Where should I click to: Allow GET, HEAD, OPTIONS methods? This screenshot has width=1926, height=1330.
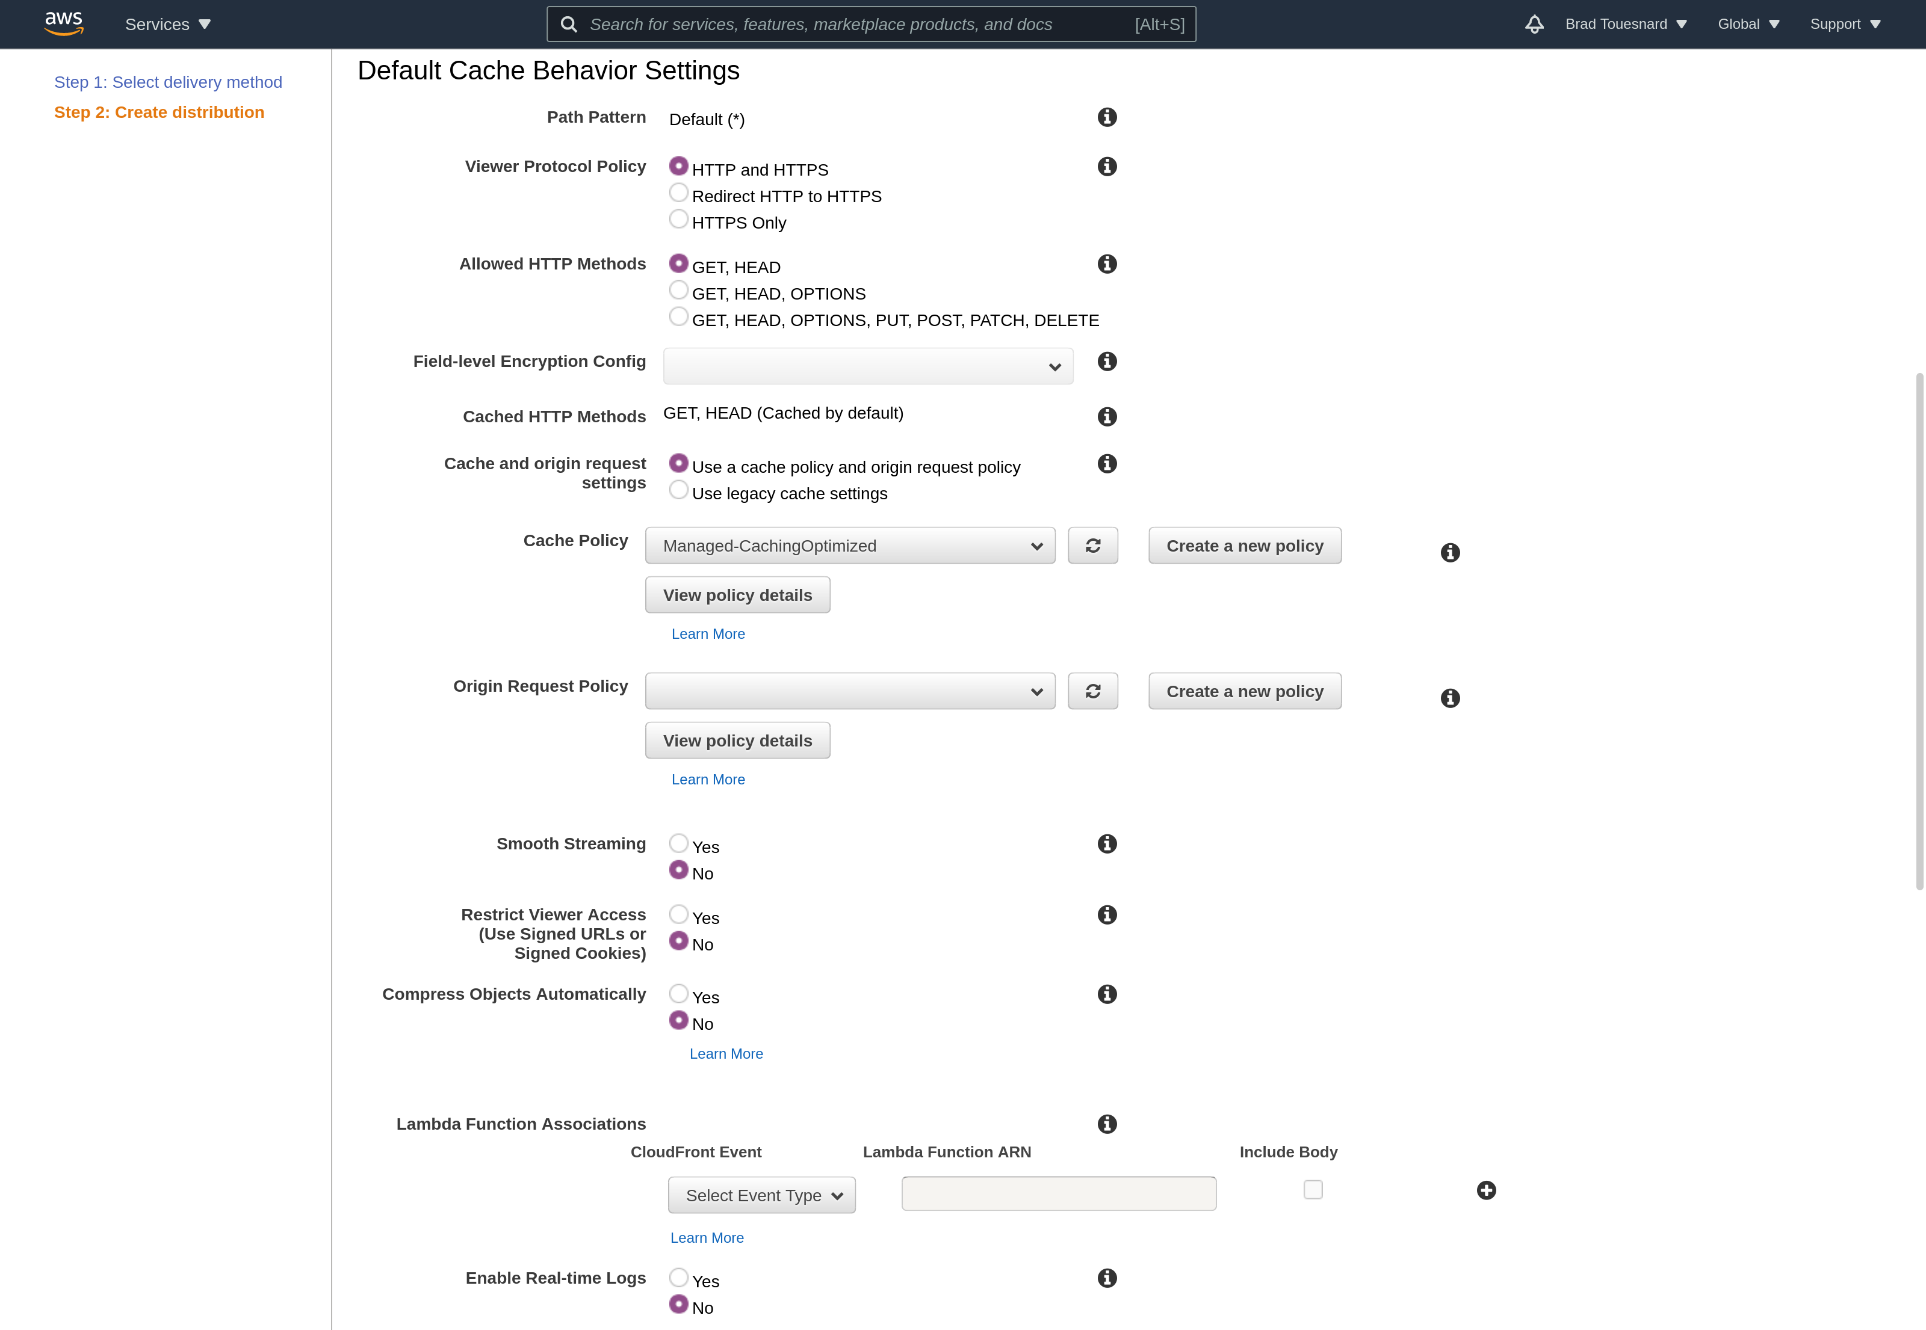point(679,289)
